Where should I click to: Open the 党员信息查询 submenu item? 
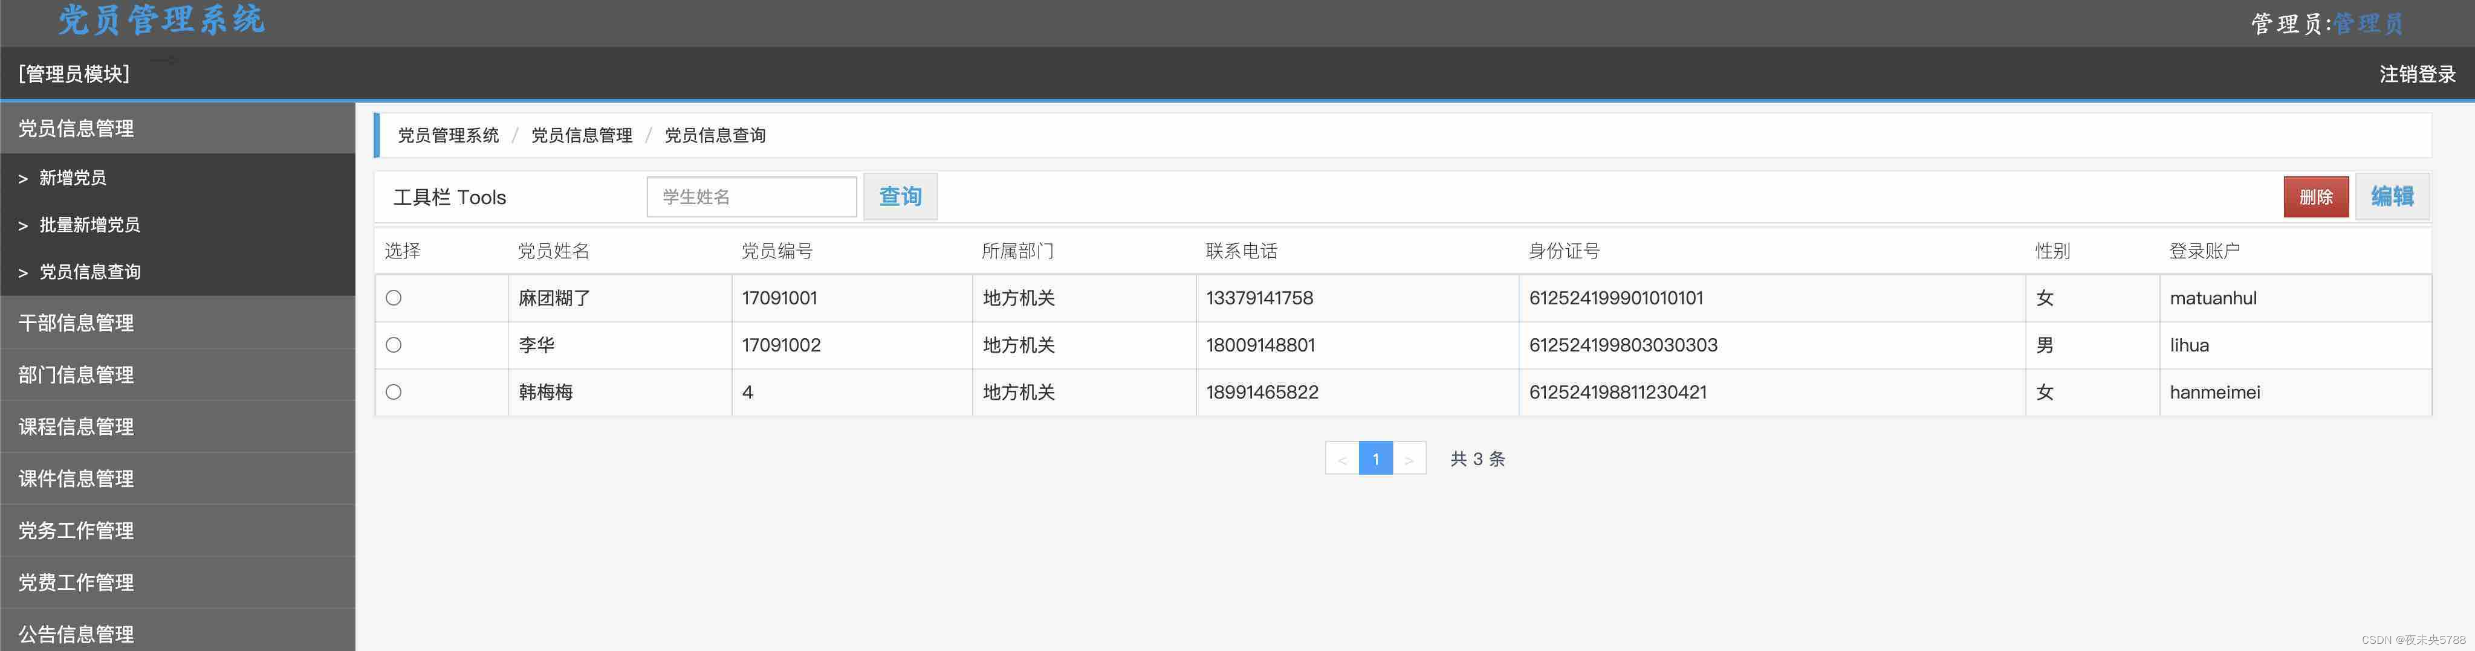click(178, 272)
